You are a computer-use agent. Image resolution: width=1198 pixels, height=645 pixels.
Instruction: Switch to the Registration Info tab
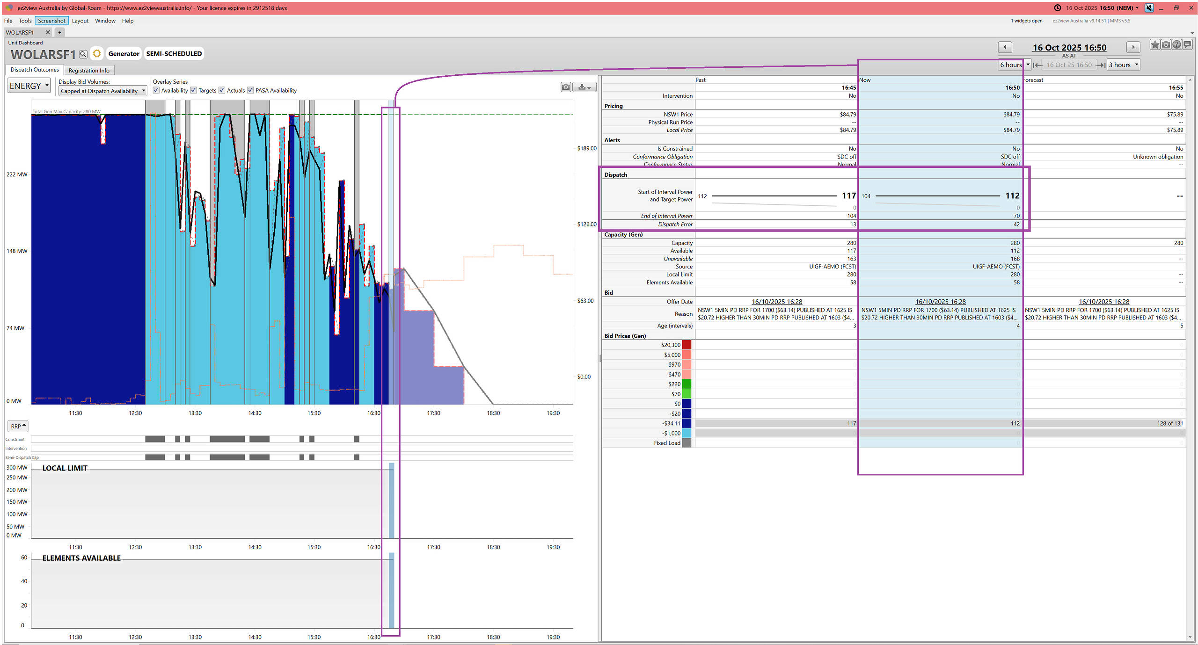point(89,71)
